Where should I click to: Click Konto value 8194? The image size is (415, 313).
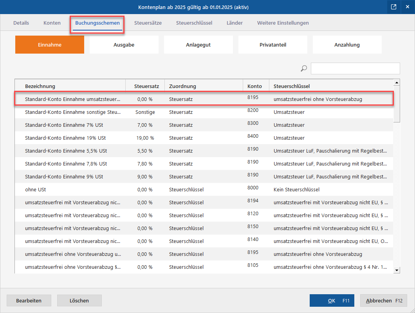click(x=253, y=201)
